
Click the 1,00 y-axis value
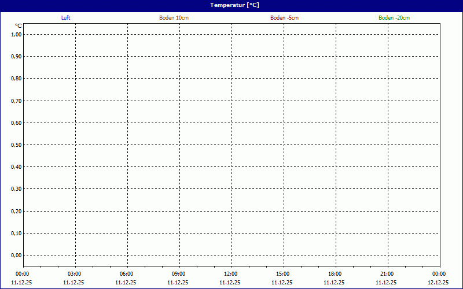tap(16, 35)
